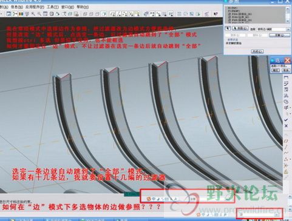
Task: Select the Hidden Line display icon
Action: tap(91, 14)
